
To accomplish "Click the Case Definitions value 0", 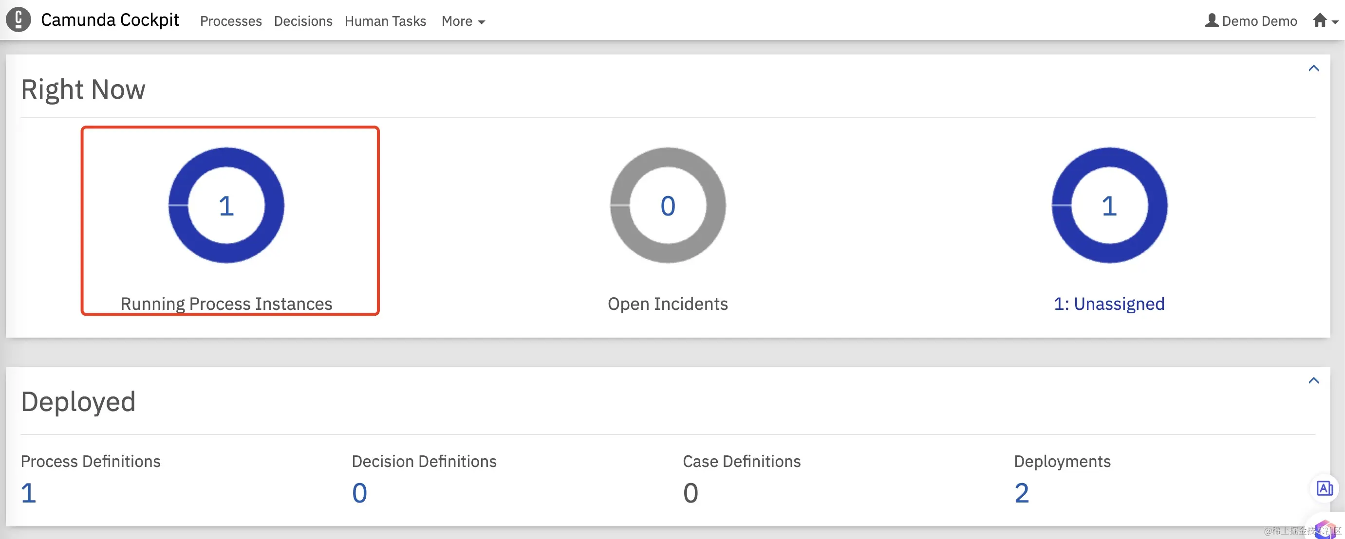I will click(x=691, y=493).
